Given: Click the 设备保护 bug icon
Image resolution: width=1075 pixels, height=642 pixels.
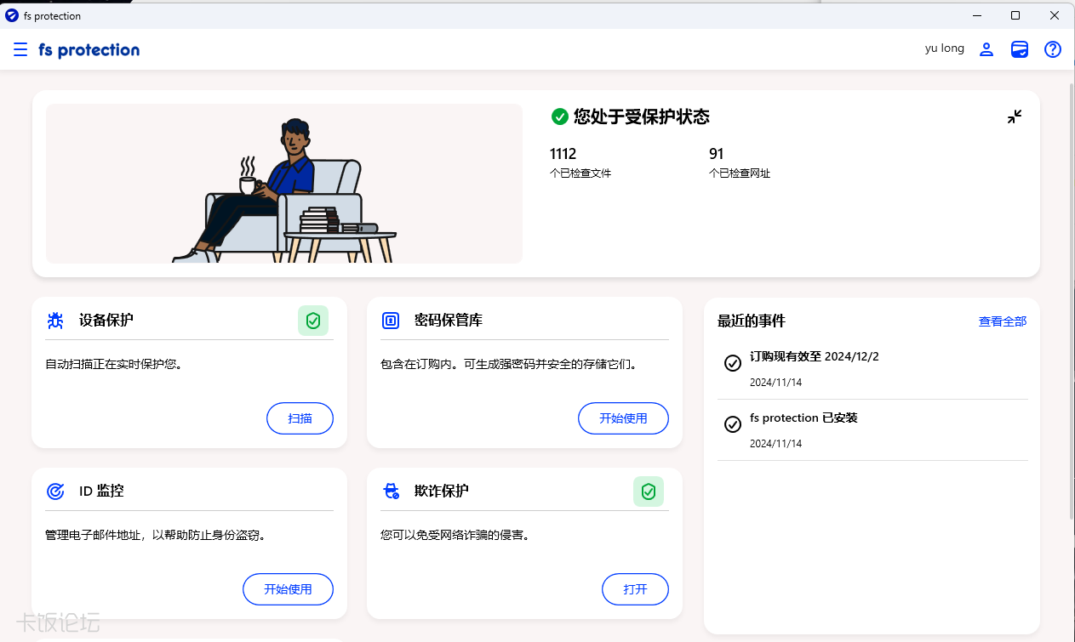Looking at the screenshot, I should (x=55, y=321).
